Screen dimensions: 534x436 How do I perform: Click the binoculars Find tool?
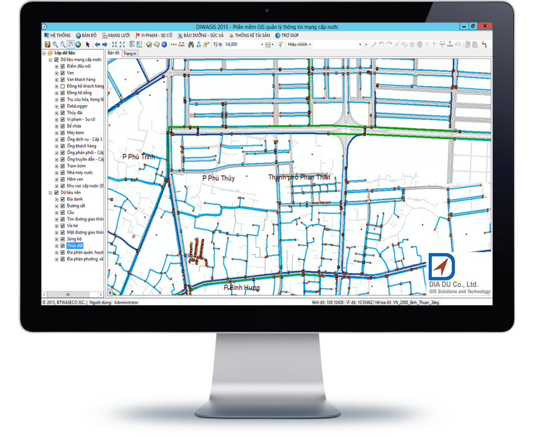tap(191, 44)
